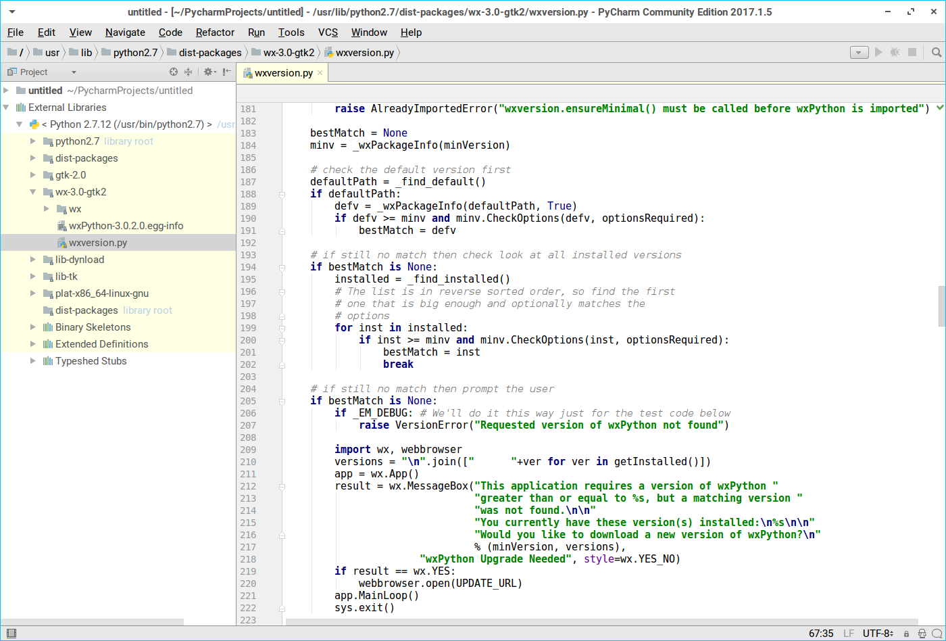The height and width of the screenshot is (641, 946).
Task: Click the collapse all icon in Project panel
Action: pyautogui.click(x=189, y=72)
